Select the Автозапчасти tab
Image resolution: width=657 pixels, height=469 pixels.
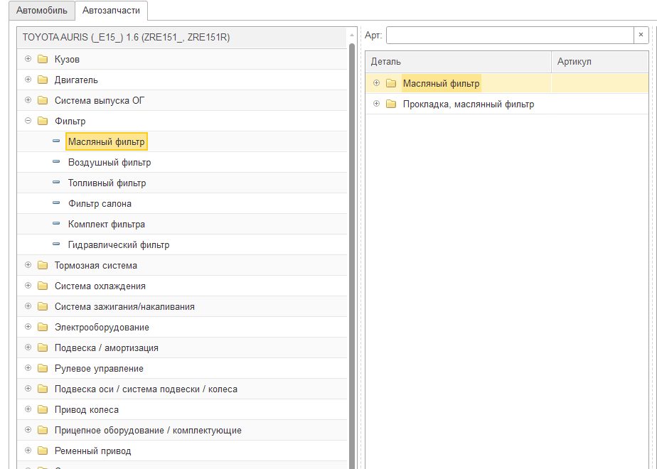pos(111,10)
